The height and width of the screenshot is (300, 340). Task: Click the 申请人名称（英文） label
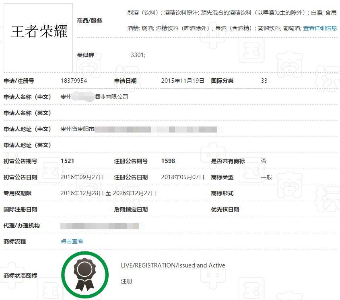[x=27, y=113]
